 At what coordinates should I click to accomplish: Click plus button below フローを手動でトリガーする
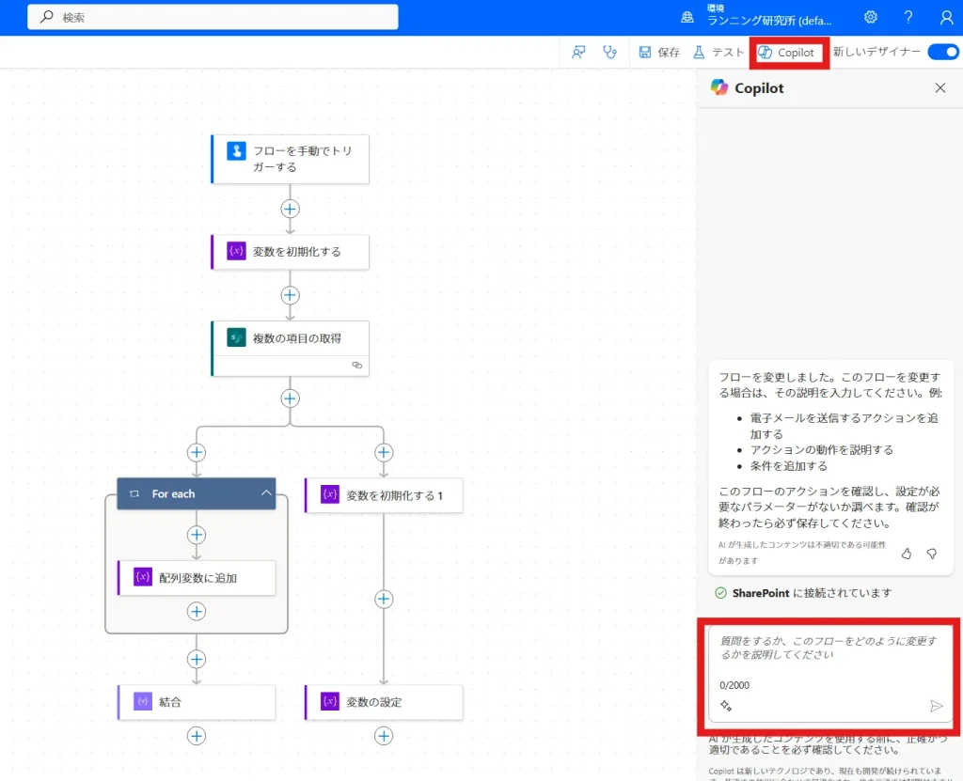[x=290, y=209]
